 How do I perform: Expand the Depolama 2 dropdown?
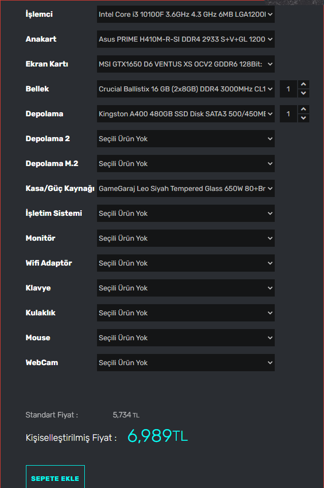coord(185,139)
